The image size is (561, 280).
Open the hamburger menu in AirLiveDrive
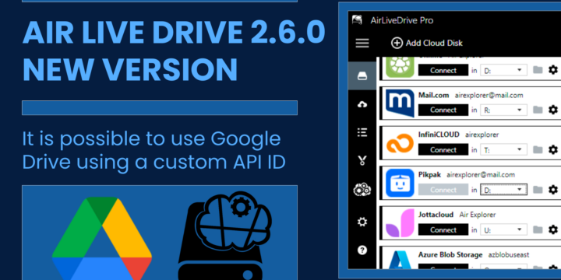coord(362,44)
